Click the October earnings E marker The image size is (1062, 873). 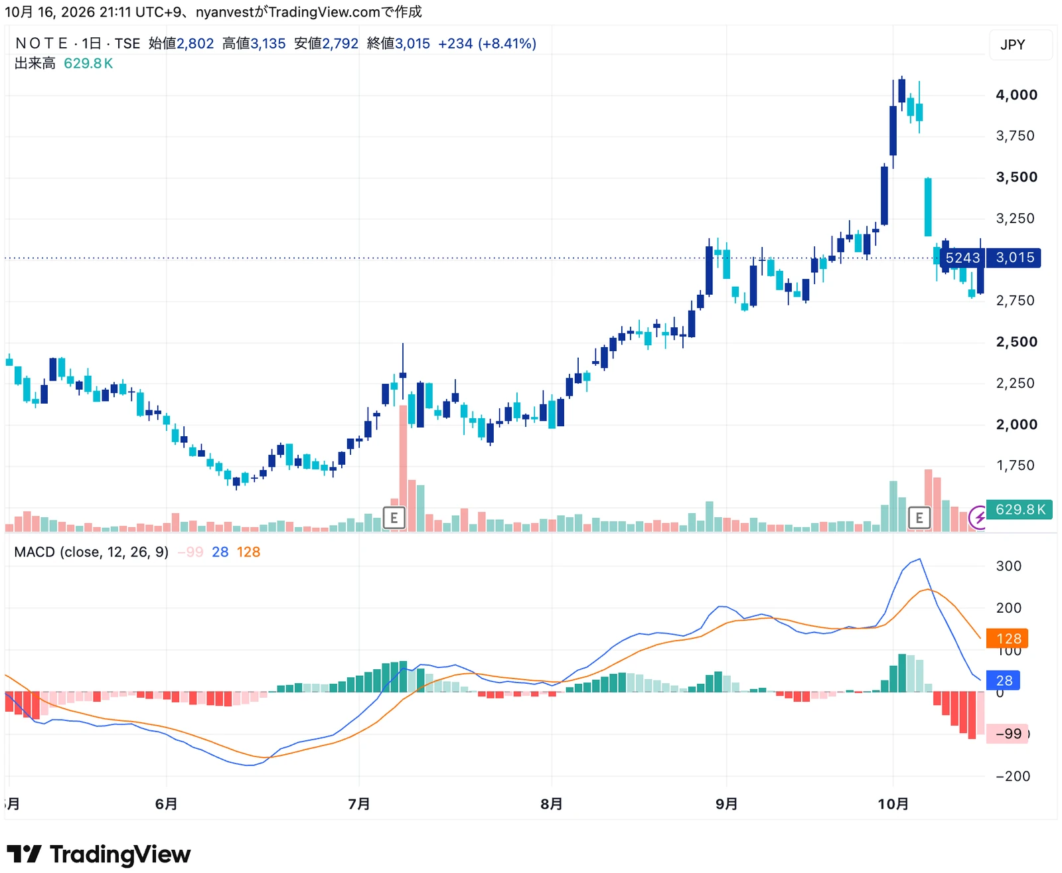tap(919, 517)
